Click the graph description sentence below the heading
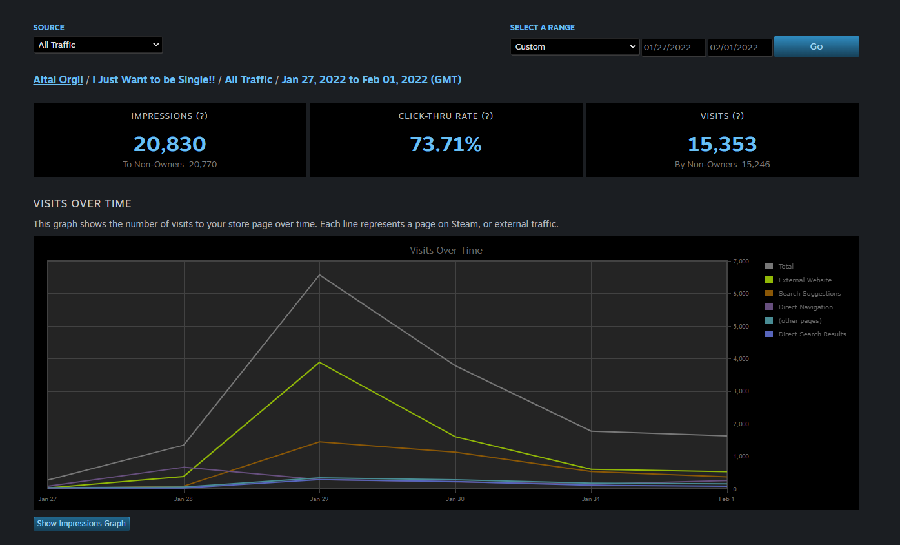 [295, 224]
